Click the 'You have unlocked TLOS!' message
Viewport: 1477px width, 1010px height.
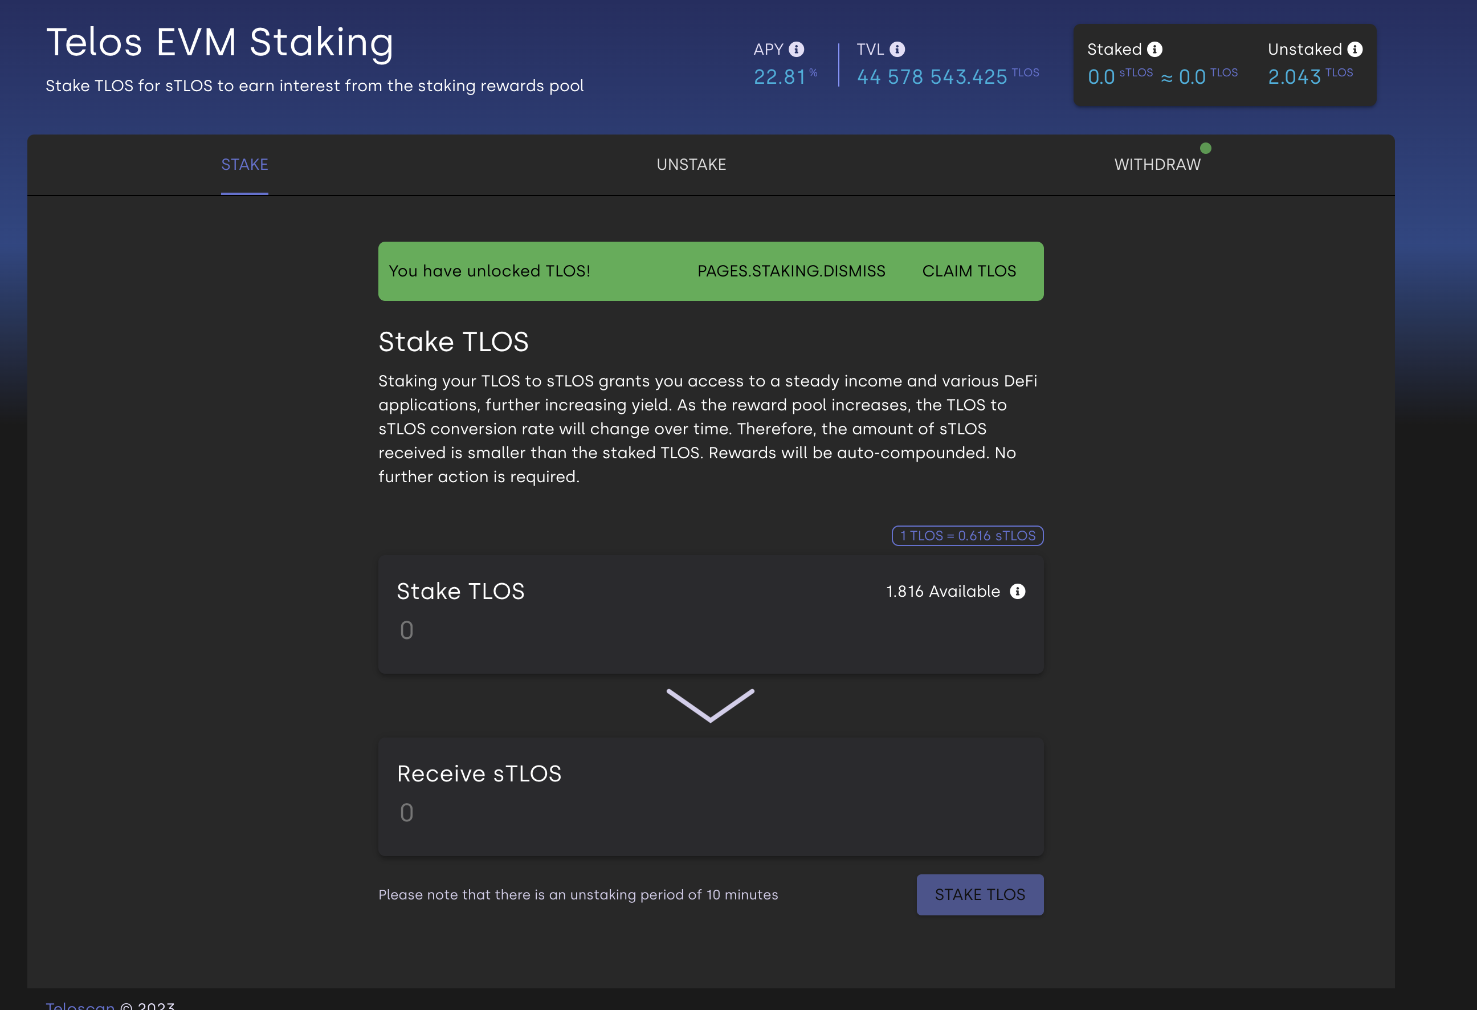tap(489, 271)
